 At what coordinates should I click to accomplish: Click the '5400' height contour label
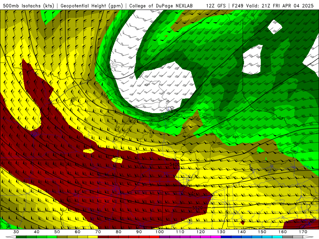point(175,164)
